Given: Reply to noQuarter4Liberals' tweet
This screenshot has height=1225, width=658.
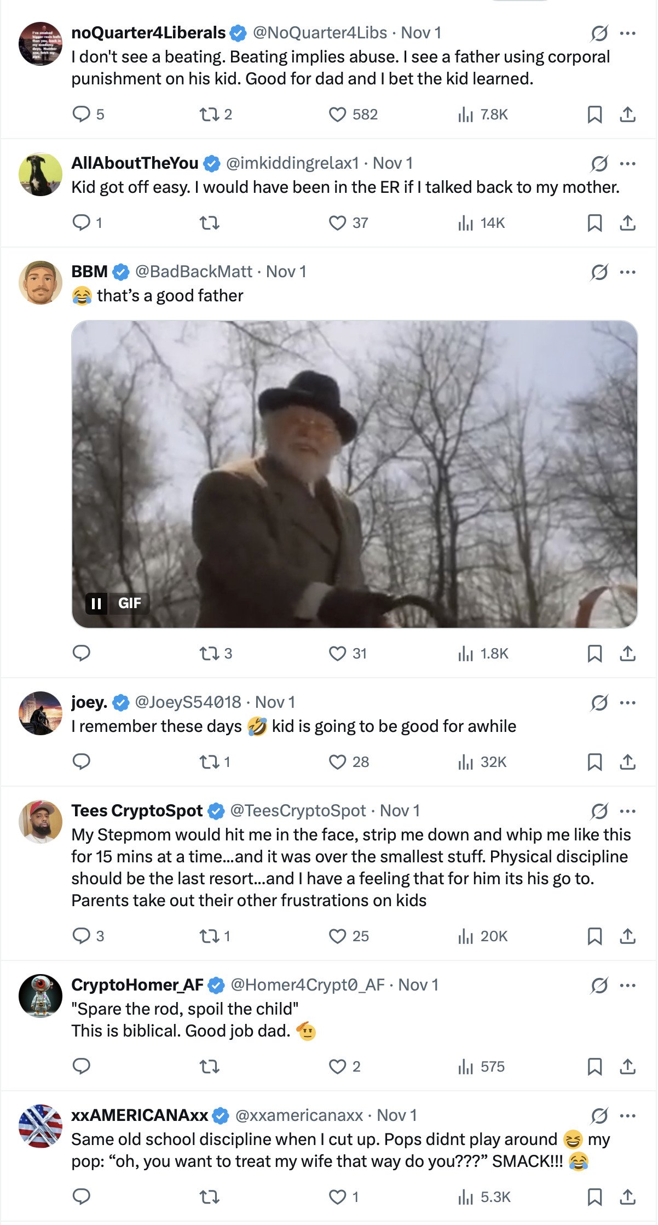Looking at the screenshot, I should click(82, 114).
